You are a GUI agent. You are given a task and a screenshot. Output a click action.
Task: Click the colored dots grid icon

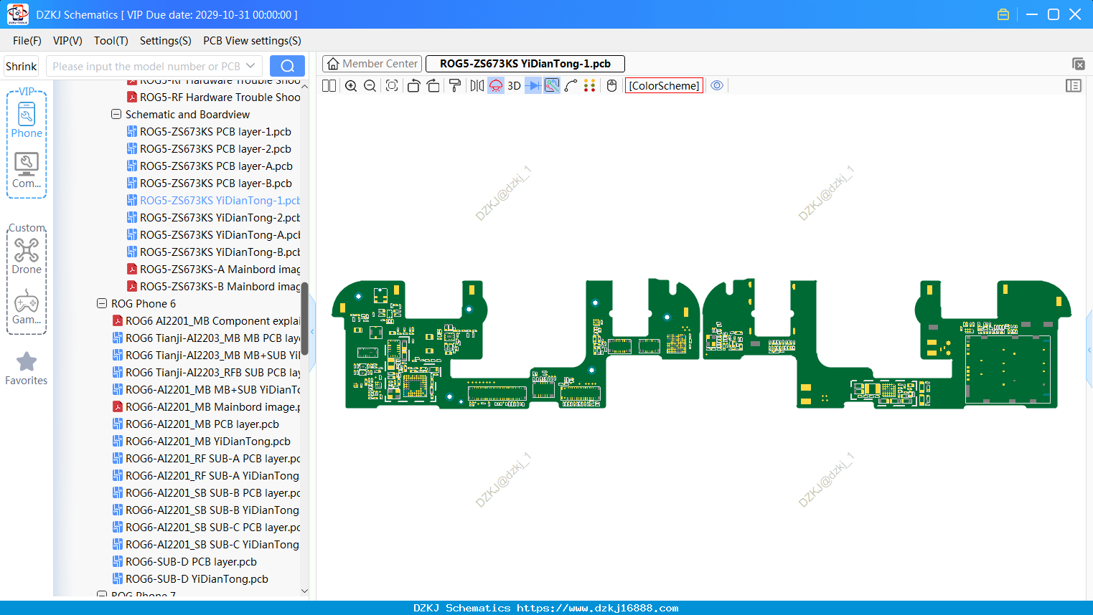[590, 86]
